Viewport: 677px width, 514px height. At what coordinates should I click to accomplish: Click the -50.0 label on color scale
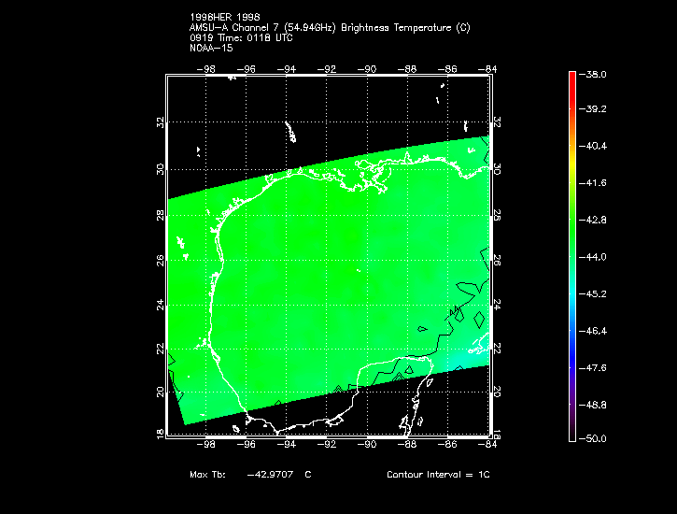click(596, 438)
